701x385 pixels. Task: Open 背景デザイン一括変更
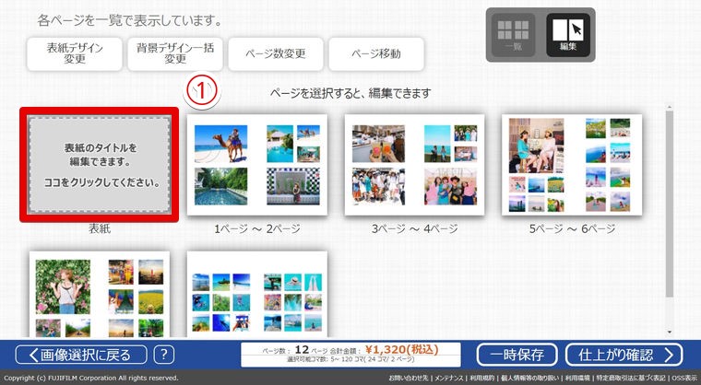pos(174,54)
